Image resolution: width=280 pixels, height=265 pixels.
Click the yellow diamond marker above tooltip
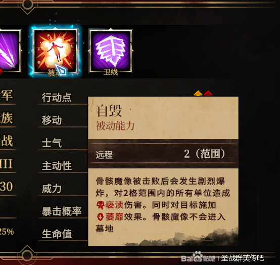(198, 94)
